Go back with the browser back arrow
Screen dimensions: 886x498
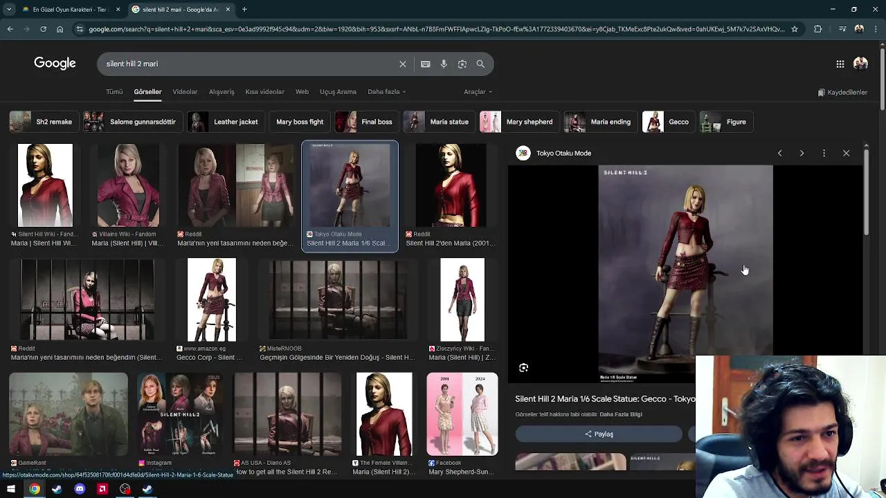(10, 29)
